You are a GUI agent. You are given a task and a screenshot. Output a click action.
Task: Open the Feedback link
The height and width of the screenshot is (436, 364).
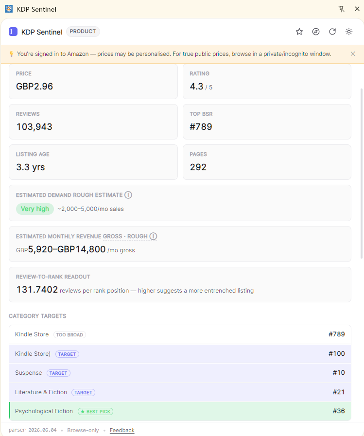(122, 430)
